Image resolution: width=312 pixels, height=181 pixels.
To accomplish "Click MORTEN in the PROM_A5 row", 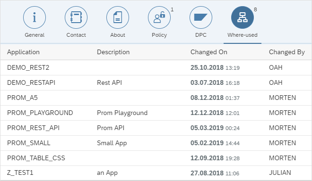I will [283, 98].
